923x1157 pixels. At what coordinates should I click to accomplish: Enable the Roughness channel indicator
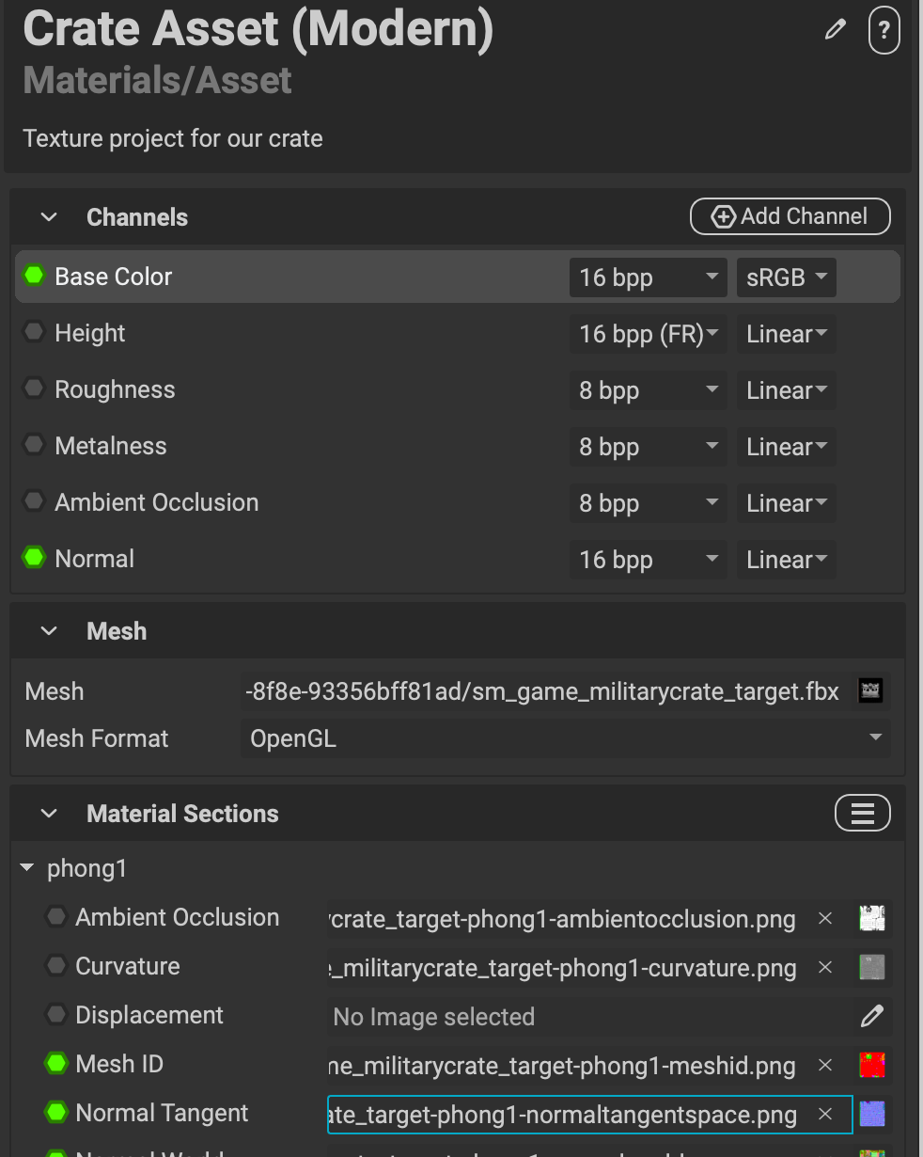[34, 388]
